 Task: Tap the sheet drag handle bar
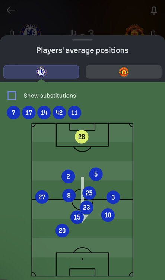pyautogui.click(x=83, y=40)
